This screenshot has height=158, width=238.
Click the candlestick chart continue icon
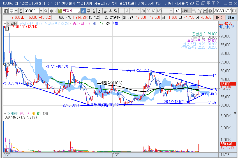[194, 11]
